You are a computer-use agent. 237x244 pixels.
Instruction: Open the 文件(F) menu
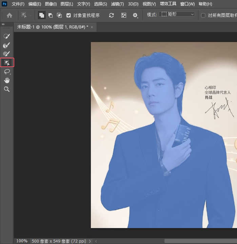18,4
